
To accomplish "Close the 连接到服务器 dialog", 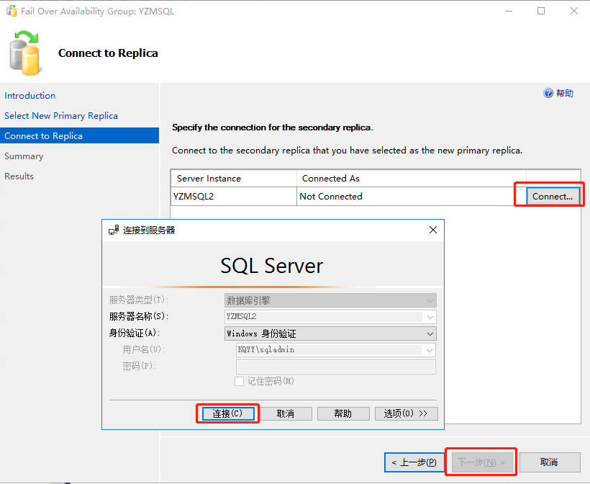I will [432, 230].
